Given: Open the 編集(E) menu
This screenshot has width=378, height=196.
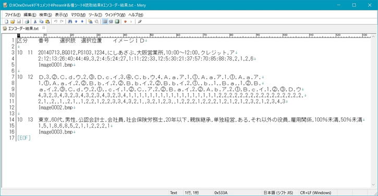Looking at the screenshot, I should point(30,15).
